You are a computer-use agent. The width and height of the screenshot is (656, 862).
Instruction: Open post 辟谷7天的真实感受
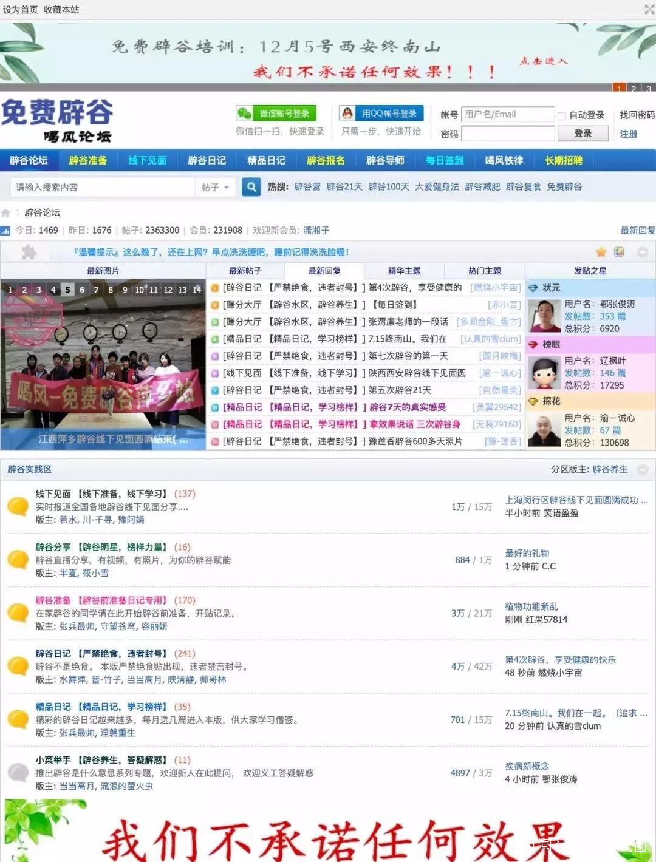pyautogui.click(x=408, y=407)
